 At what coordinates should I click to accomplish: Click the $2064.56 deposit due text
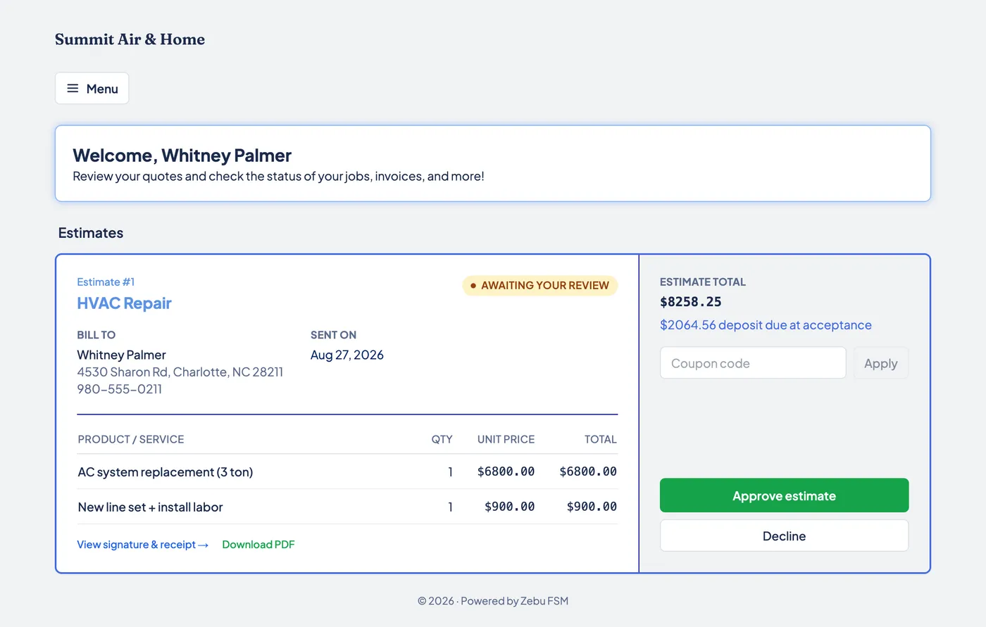click(x=766, y=325)
